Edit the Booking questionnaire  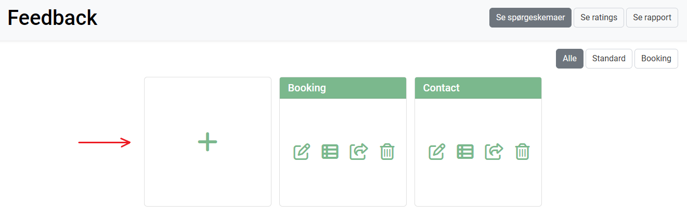302,152
